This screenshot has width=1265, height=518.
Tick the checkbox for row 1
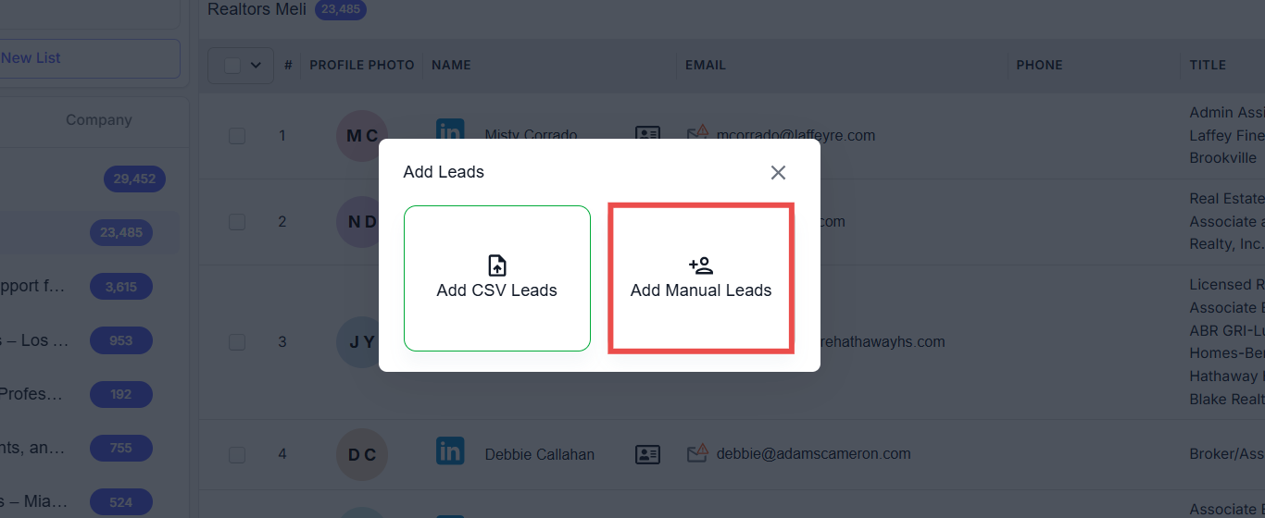(237, 136)
